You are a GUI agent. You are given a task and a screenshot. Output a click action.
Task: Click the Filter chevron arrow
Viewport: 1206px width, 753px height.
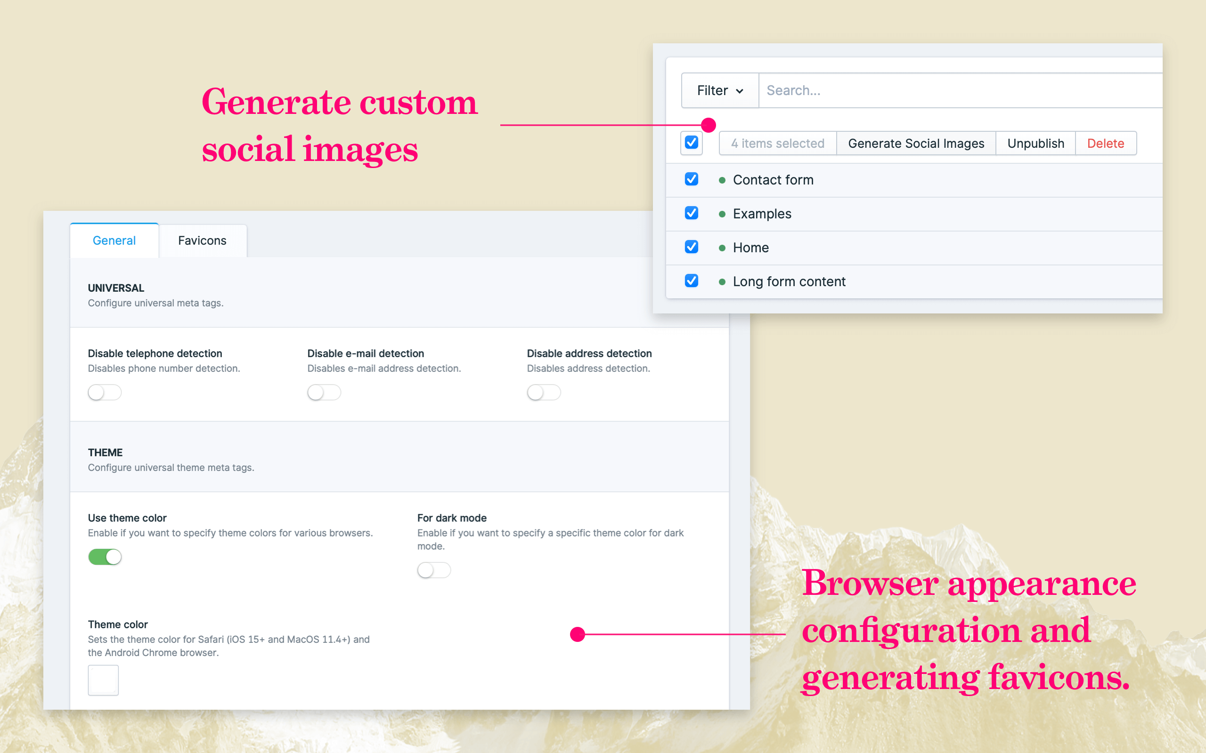740,91
